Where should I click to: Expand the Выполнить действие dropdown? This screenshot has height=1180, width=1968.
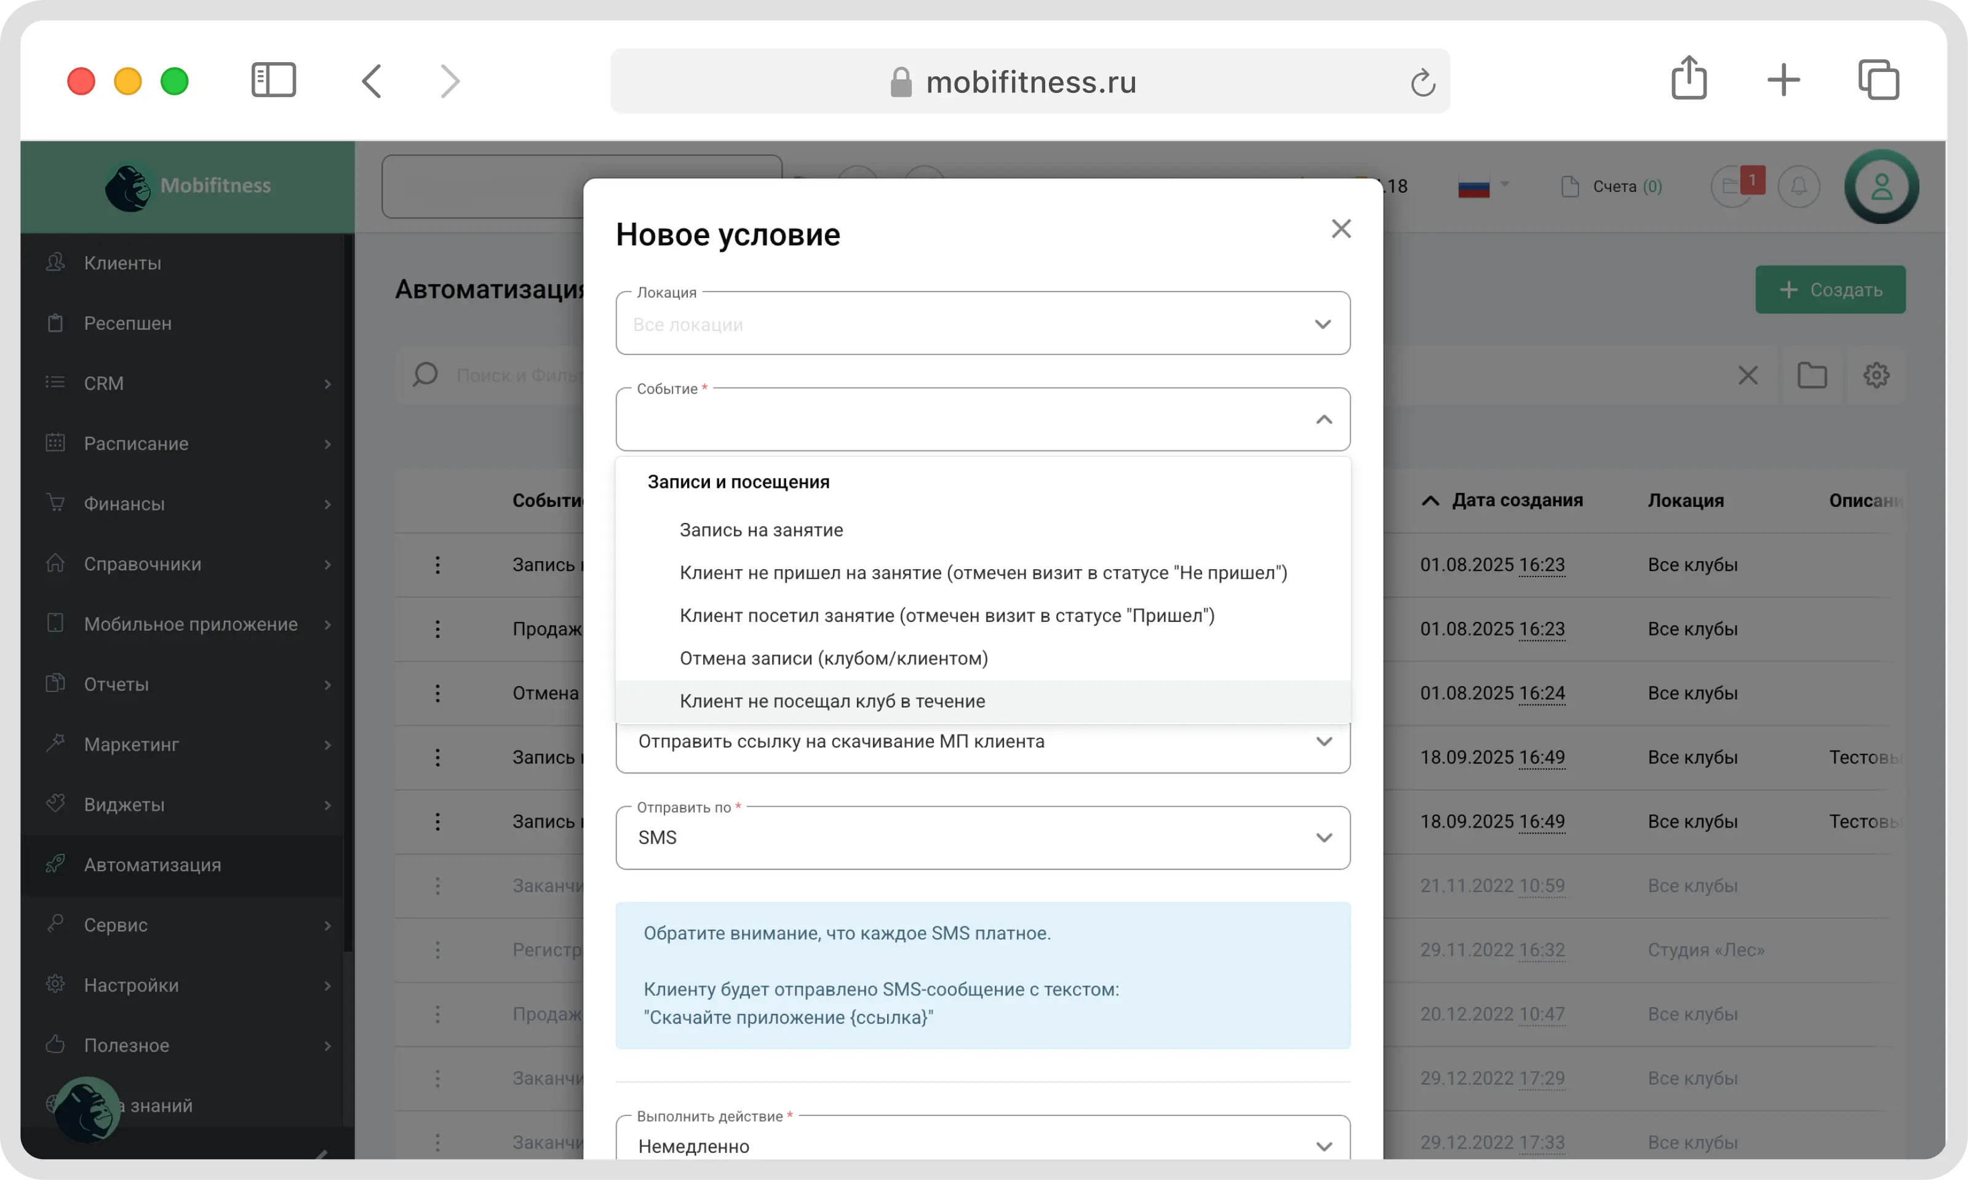pyautogui.click(x=983, y=1146)
